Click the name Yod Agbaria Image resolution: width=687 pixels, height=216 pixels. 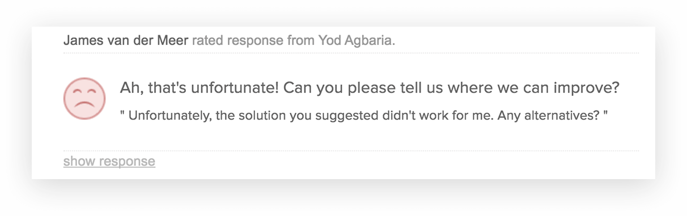pyautogui.click(x=355, y=41)
